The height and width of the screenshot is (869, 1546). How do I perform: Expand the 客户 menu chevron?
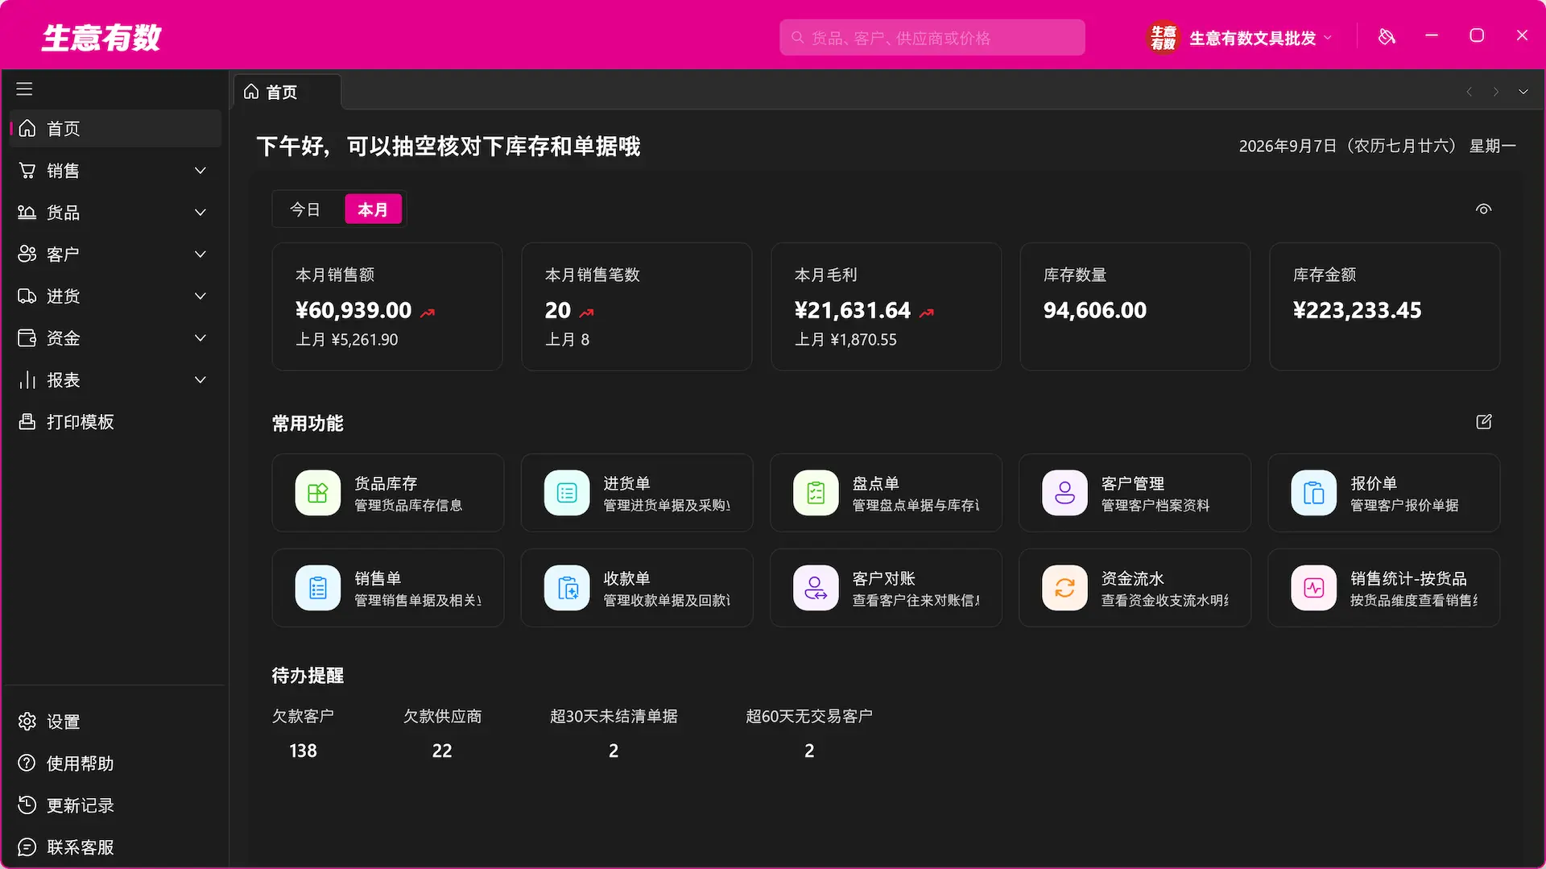[200, 254]
